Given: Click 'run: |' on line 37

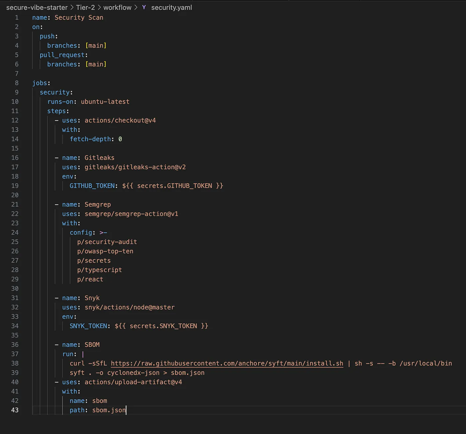Looking at the screenshot, I should [x=73, y=354].
